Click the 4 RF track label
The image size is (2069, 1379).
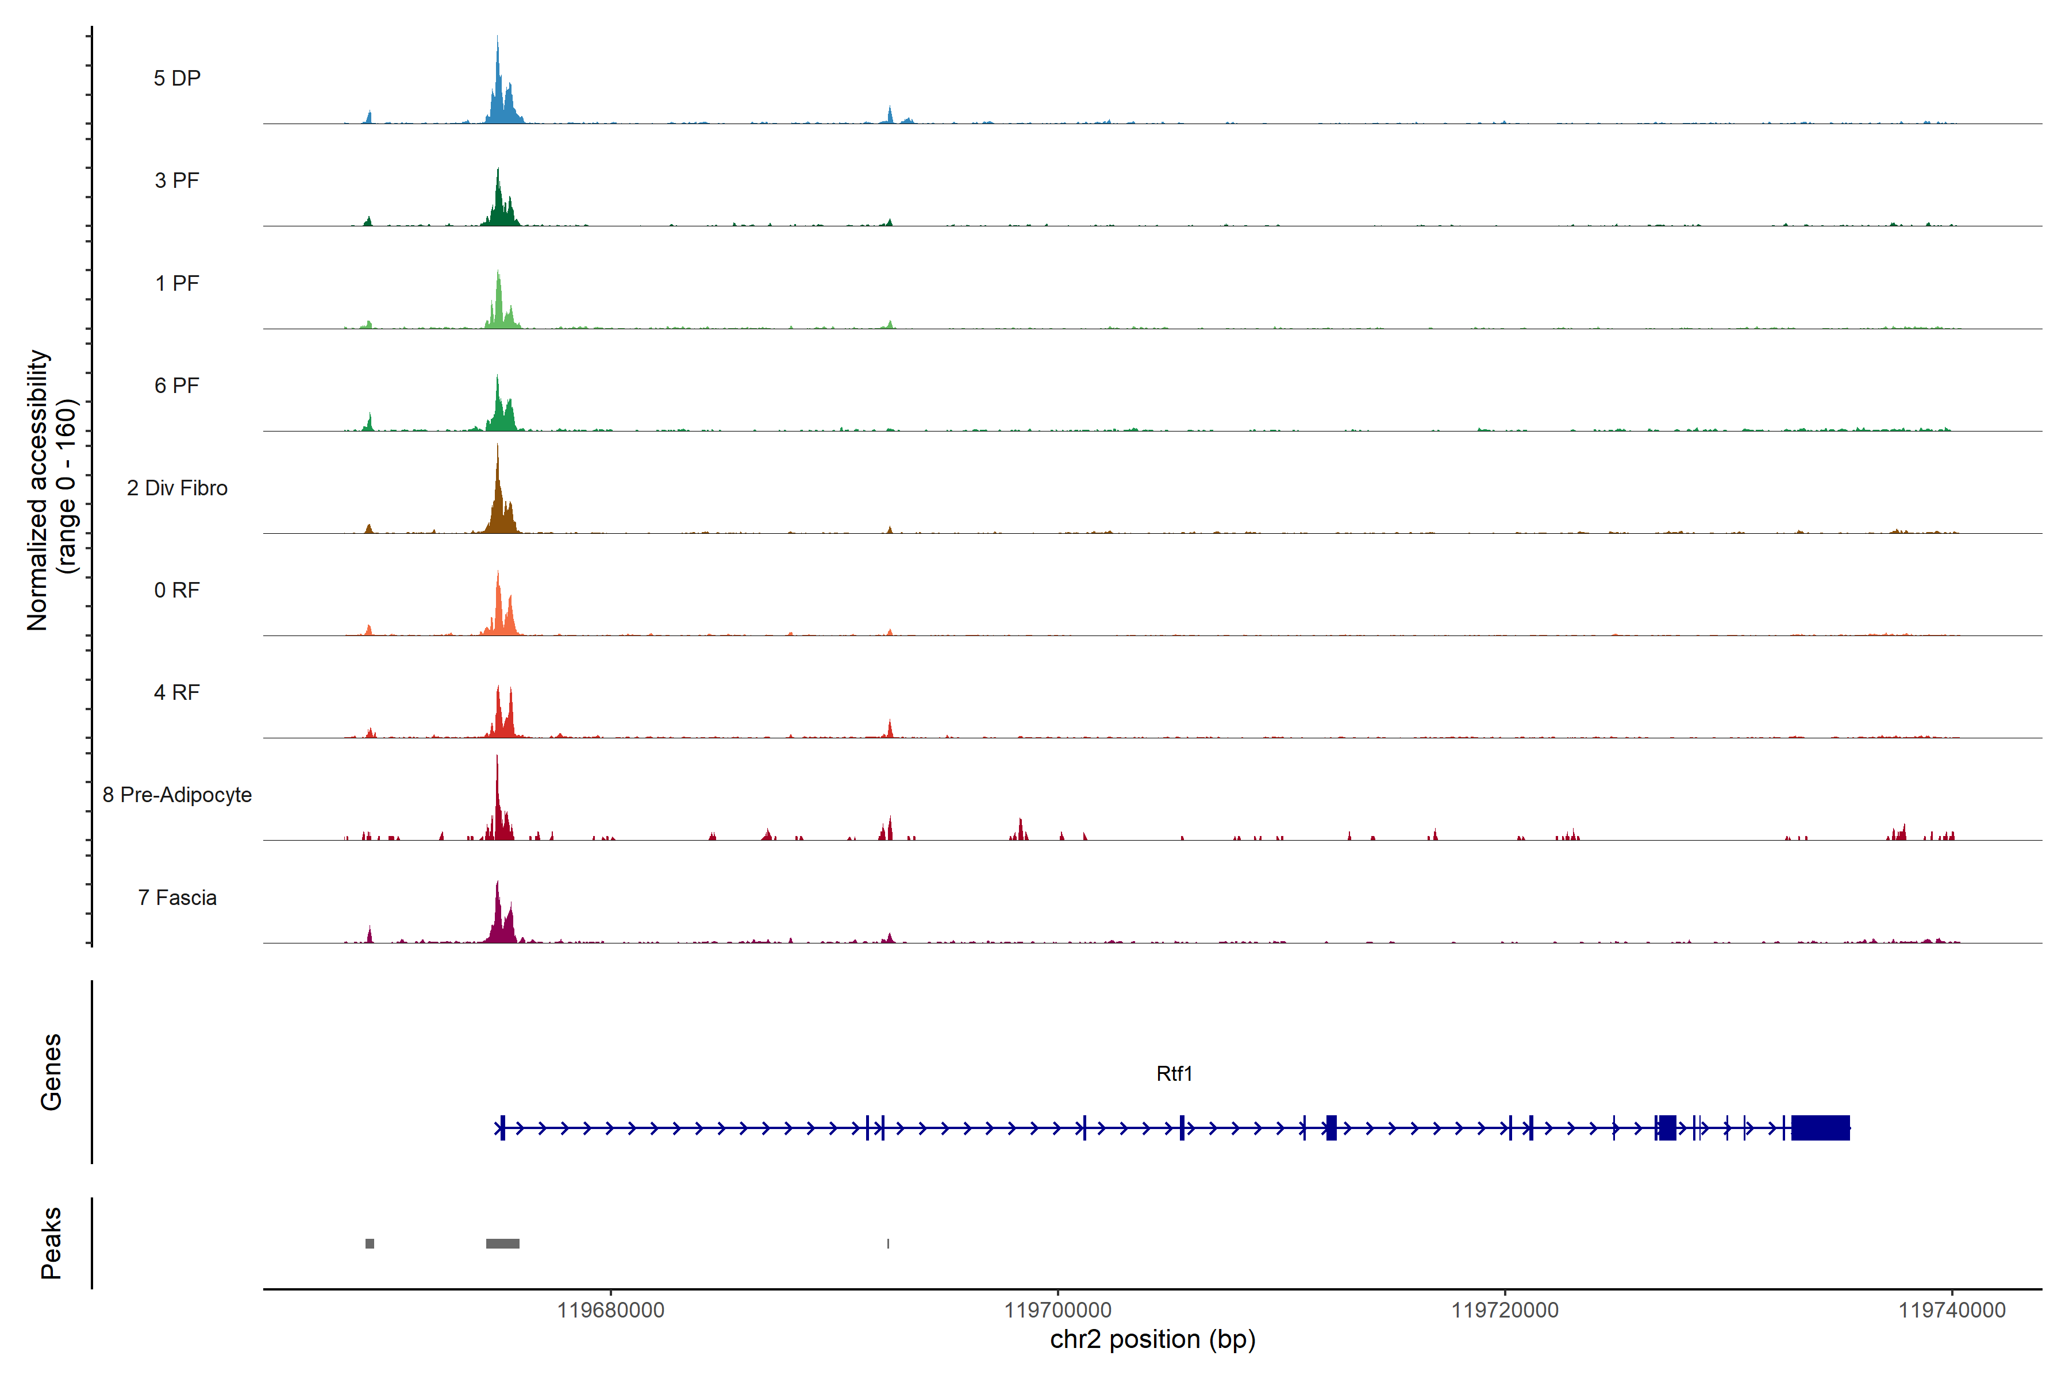coord(177,692)
